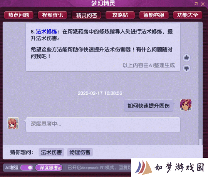Image resolution: width=208 pixels, height=177 pixels.
Task: Open the 攻略站 tab
Action: click(x=120, y=15)
